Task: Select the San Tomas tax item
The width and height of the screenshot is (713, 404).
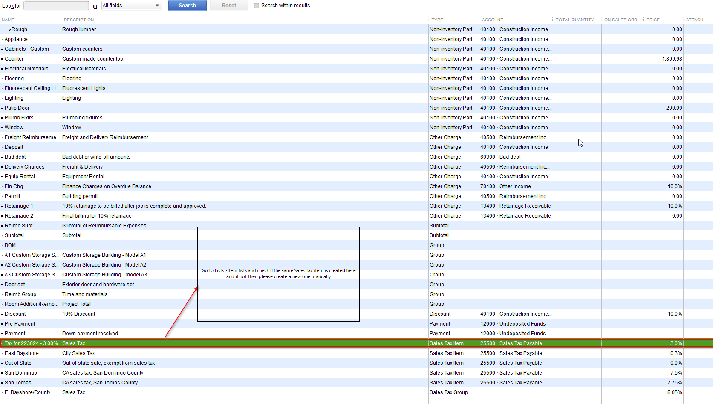Action: pyautogui.click(x=18, y=383)
